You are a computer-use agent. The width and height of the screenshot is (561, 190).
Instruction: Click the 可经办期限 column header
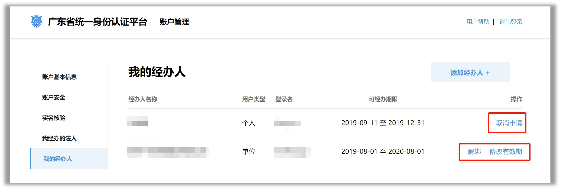coord(383,99)
